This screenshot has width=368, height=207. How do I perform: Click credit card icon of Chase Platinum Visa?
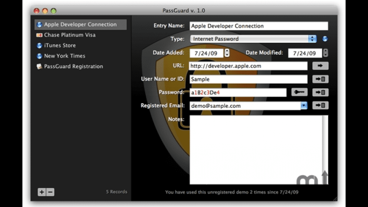point(39,35)
